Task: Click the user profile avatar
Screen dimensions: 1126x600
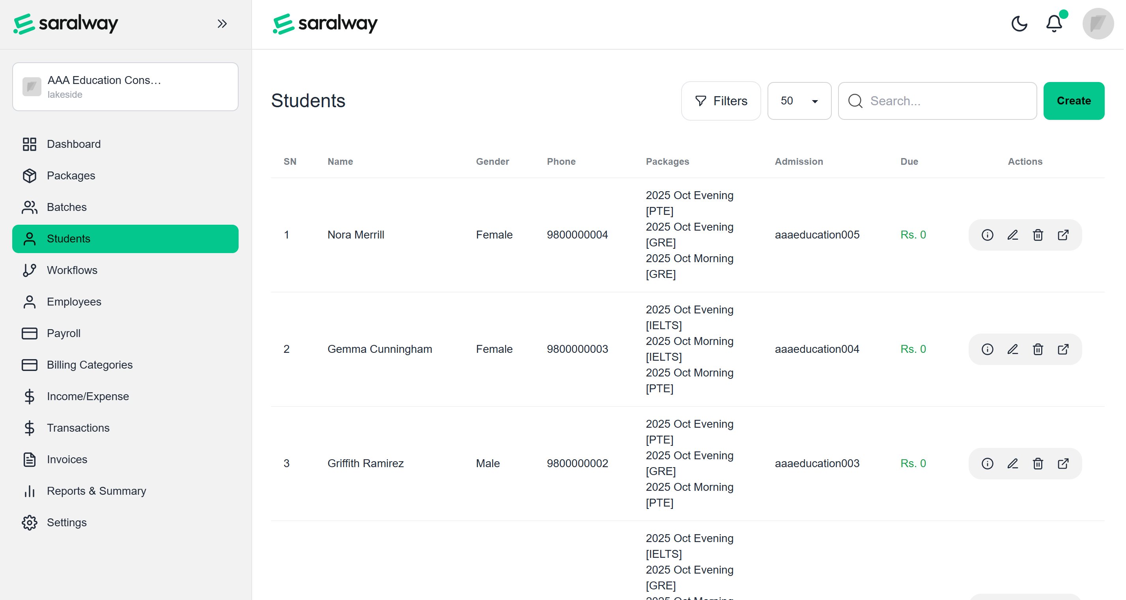Action: [x=1098, y=24]
